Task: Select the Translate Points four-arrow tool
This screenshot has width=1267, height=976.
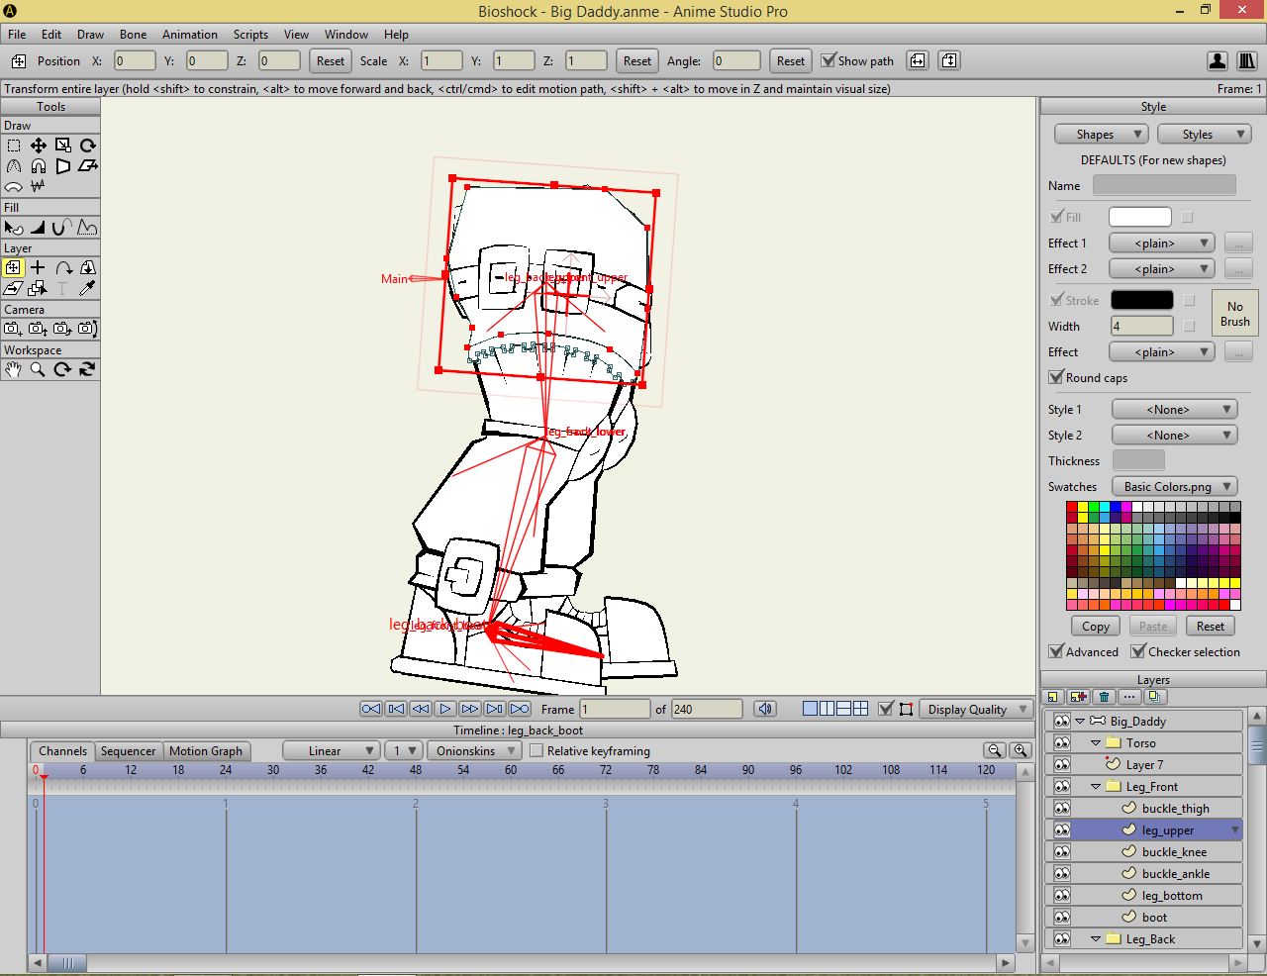Action: tap(39, 146)
